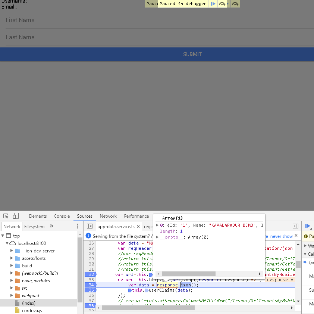Toggle breakpoint on line 34

click(91, 285)
